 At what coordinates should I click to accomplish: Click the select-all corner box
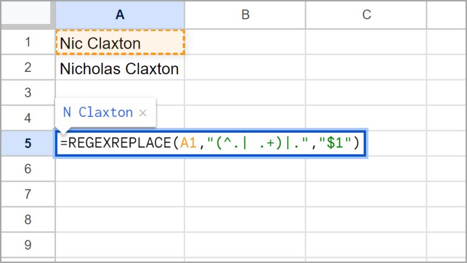pyautogui.click(x=26, y=13)
